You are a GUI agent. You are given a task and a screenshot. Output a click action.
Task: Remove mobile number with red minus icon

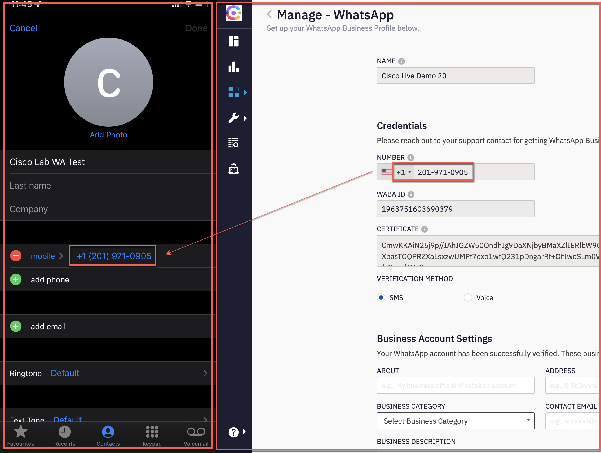(x=16, y=256)
